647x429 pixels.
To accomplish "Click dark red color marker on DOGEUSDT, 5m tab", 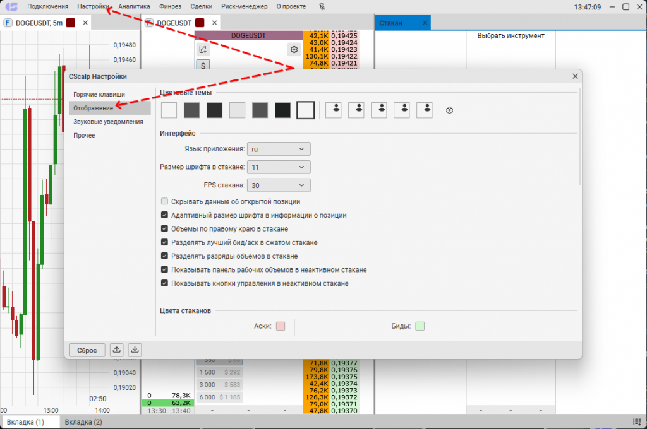I will point(71,23).
